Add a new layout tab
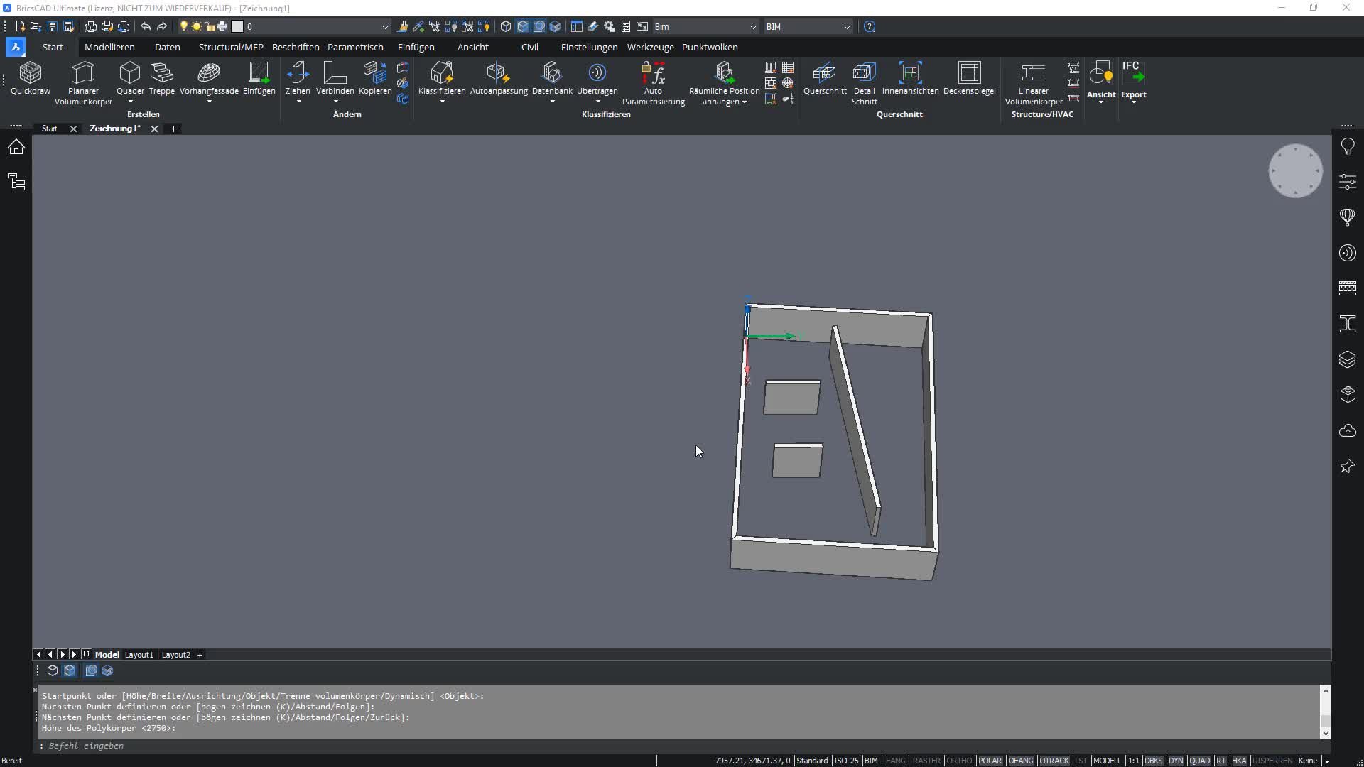Viewport: 1364px width, 767px height. [x=200, y=655]
